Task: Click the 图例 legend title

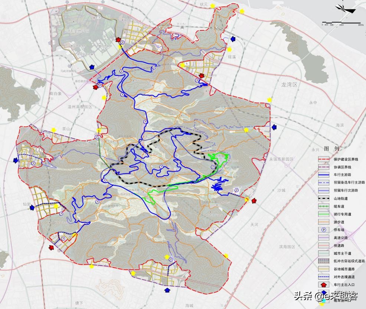Action: tap(331, 149)
